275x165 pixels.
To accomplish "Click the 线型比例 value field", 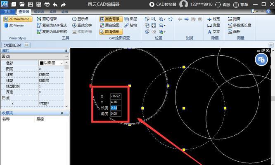I will tap(51, 86).
